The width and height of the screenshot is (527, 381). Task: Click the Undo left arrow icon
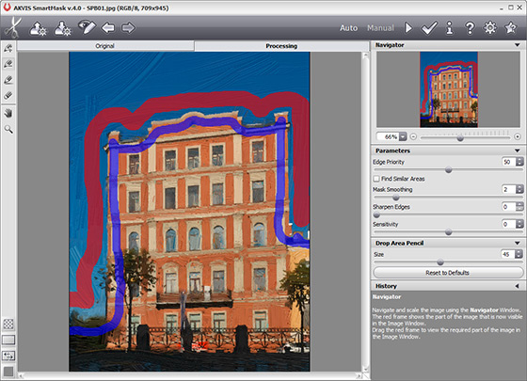108,27
